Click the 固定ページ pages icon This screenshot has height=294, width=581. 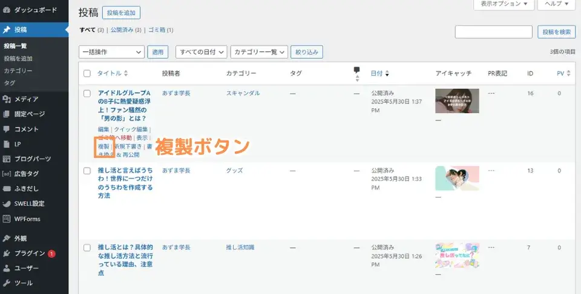point(6,114)
